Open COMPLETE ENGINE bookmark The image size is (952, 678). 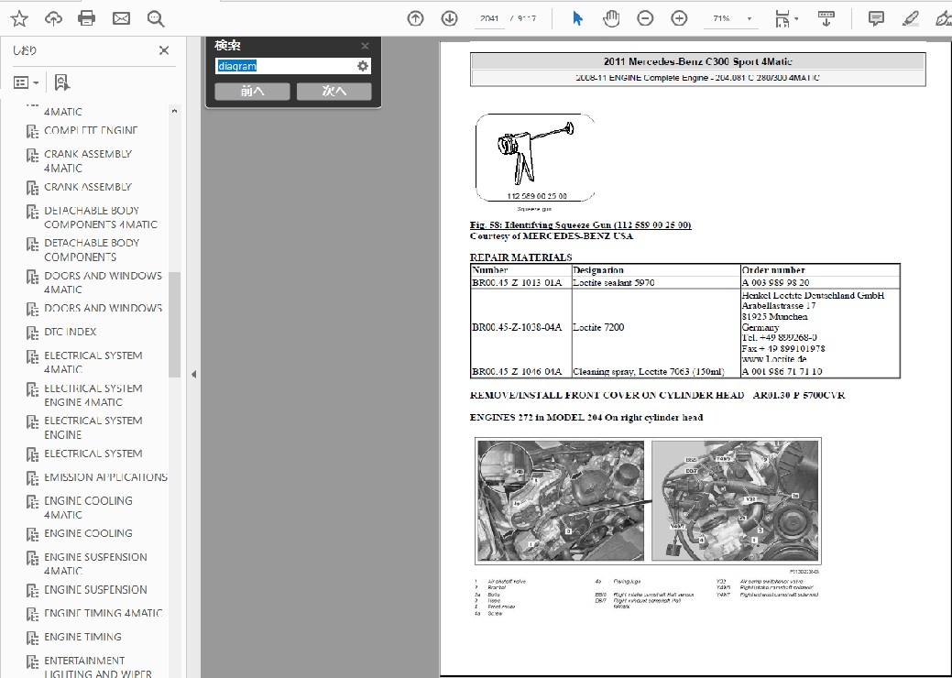[91, 130]
